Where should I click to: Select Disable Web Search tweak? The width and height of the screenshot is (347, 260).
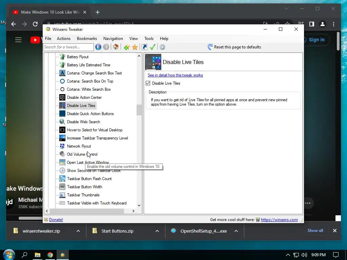(83, 122)
